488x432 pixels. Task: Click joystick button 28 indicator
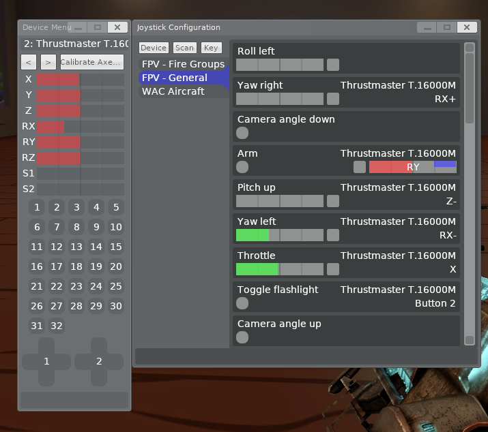[76, 306]
